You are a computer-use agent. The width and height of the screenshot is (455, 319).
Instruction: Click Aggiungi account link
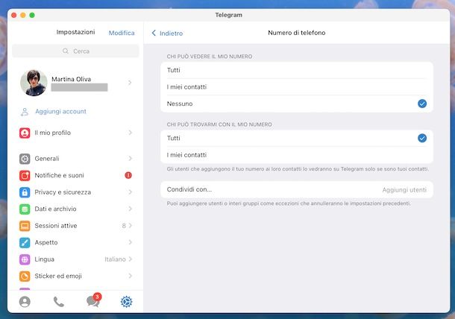click(x=60, y=112)
